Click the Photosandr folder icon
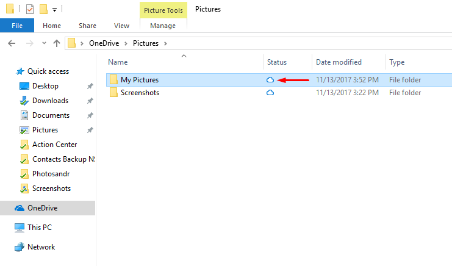 tap(24, 174)
